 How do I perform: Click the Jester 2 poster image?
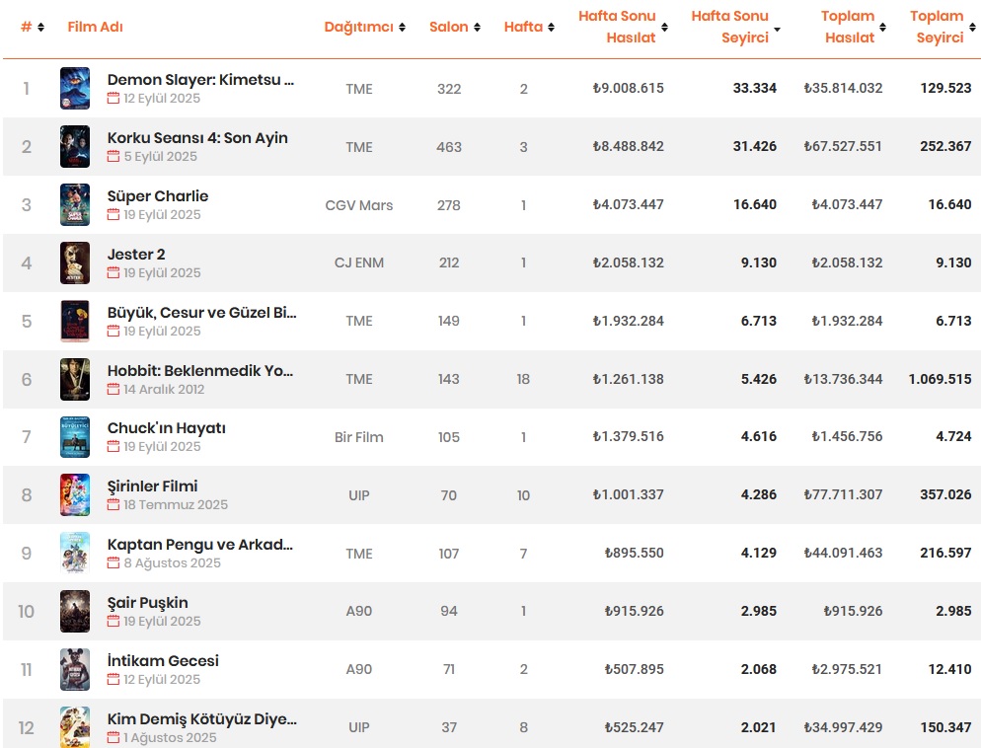75,263
